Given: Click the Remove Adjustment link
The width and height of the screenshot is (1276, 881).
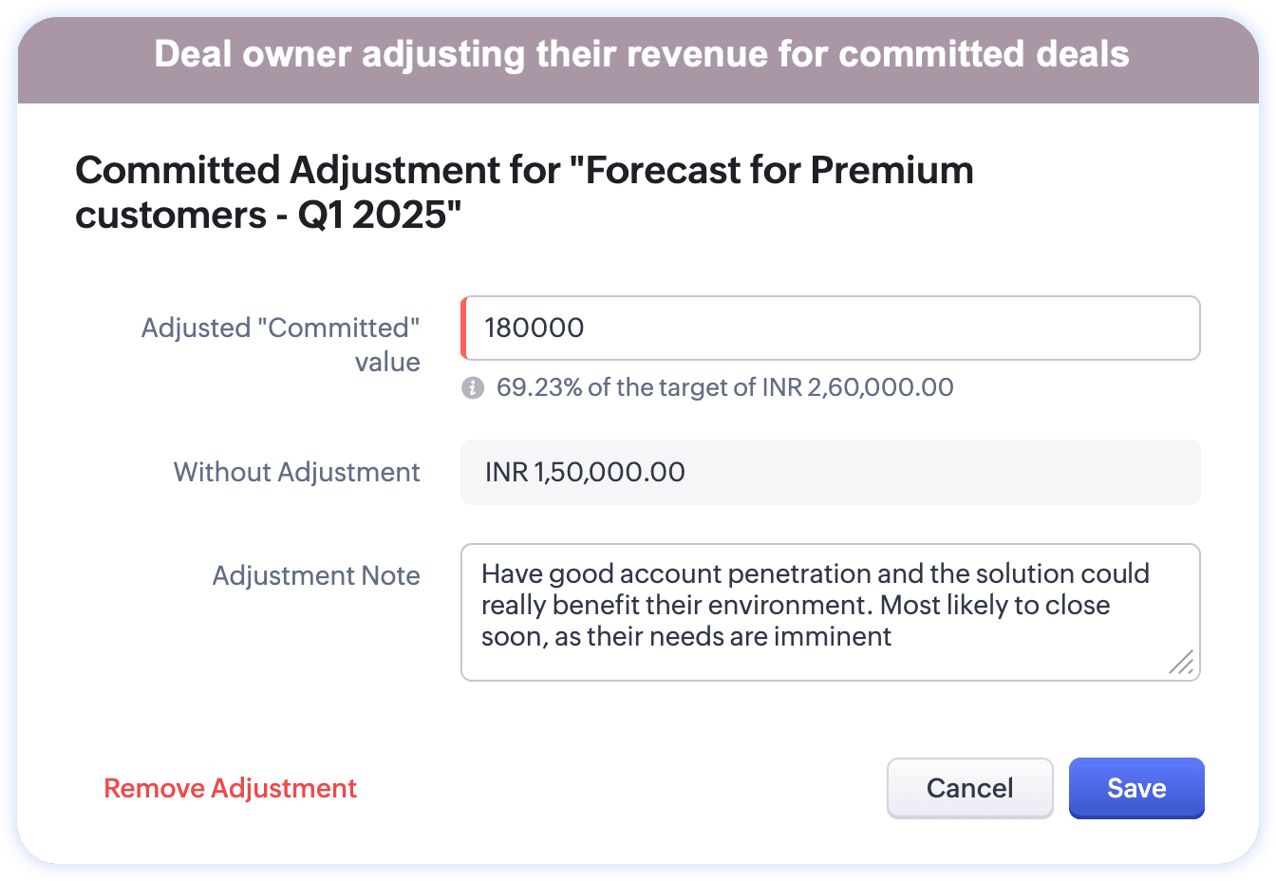Looking at the screenshot, I should point(230,788).
